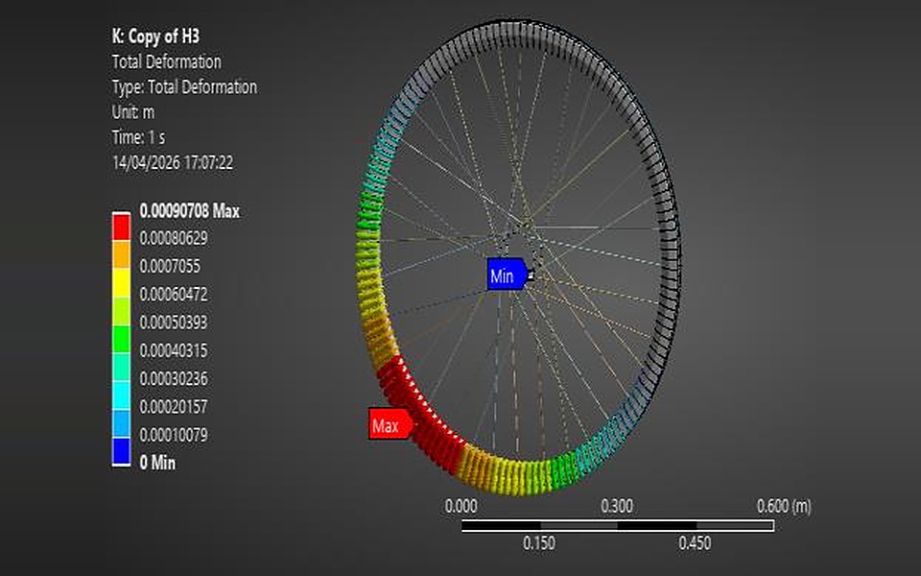The height and width of the screenshot is (576, 921).
Task: Select the red legend color band
Action: [122, 227]
